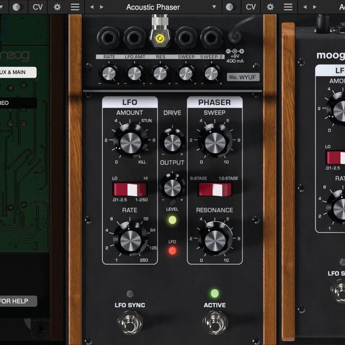345x345 pixels.
Task: Select the AUX & MAIN button on left plugin
Action: [18, 72]
